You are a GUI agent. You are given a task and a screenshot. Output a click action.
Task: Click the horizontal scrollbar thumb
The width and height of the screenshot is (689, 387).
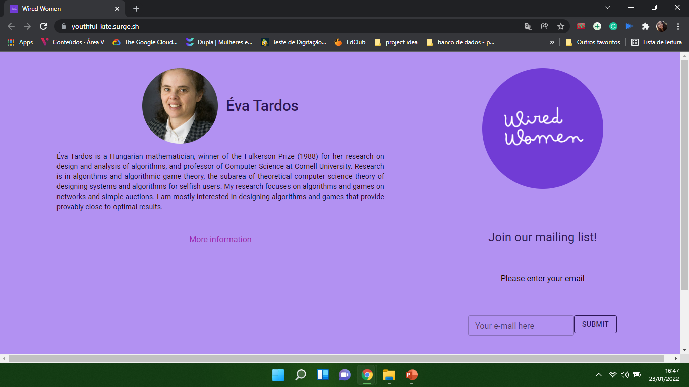click(336, 358)
